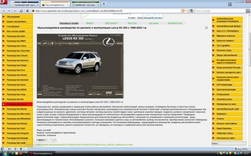Viewport: 251px width, 156px height.
Task: Click in the Google search field
Action: (220, 11)
